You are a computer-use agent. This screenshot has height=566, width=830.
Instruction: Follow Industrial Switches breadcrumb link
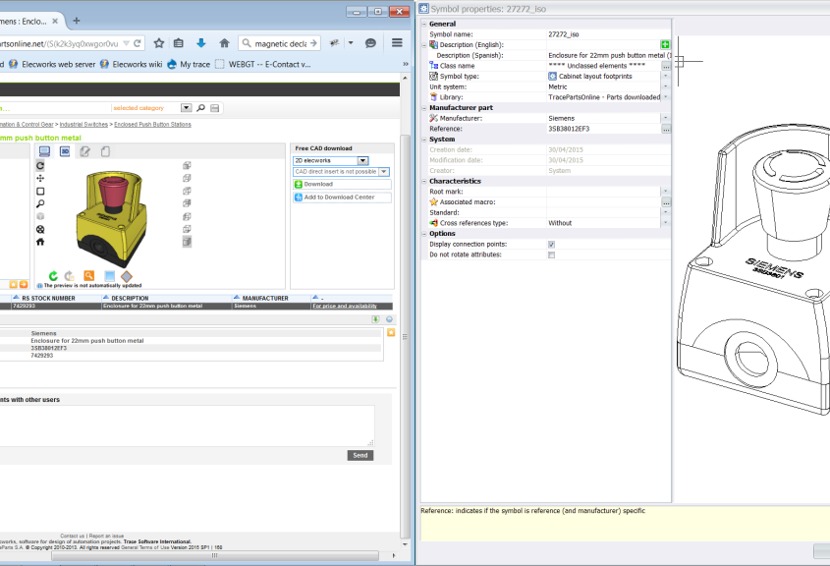pos(83,125)
